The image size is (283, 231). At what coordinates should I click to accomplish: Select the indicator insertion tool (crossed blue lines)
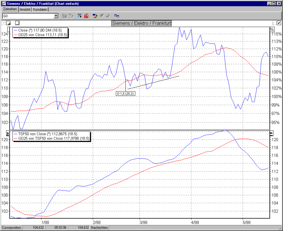[x=80, y=15]
